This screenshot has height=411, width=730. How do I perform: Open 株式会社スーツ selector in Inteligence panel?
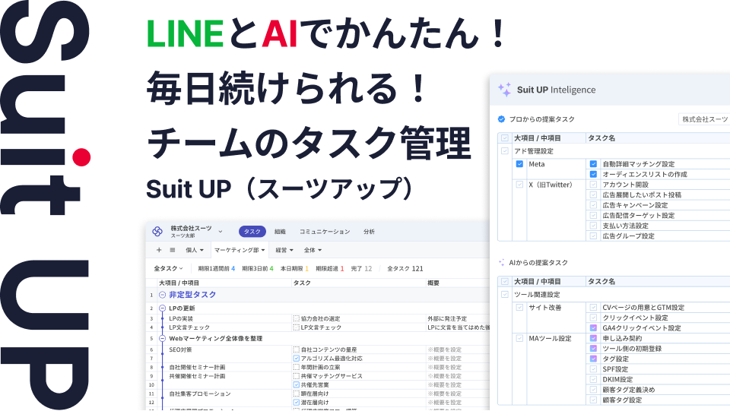[x=704, y=119]
